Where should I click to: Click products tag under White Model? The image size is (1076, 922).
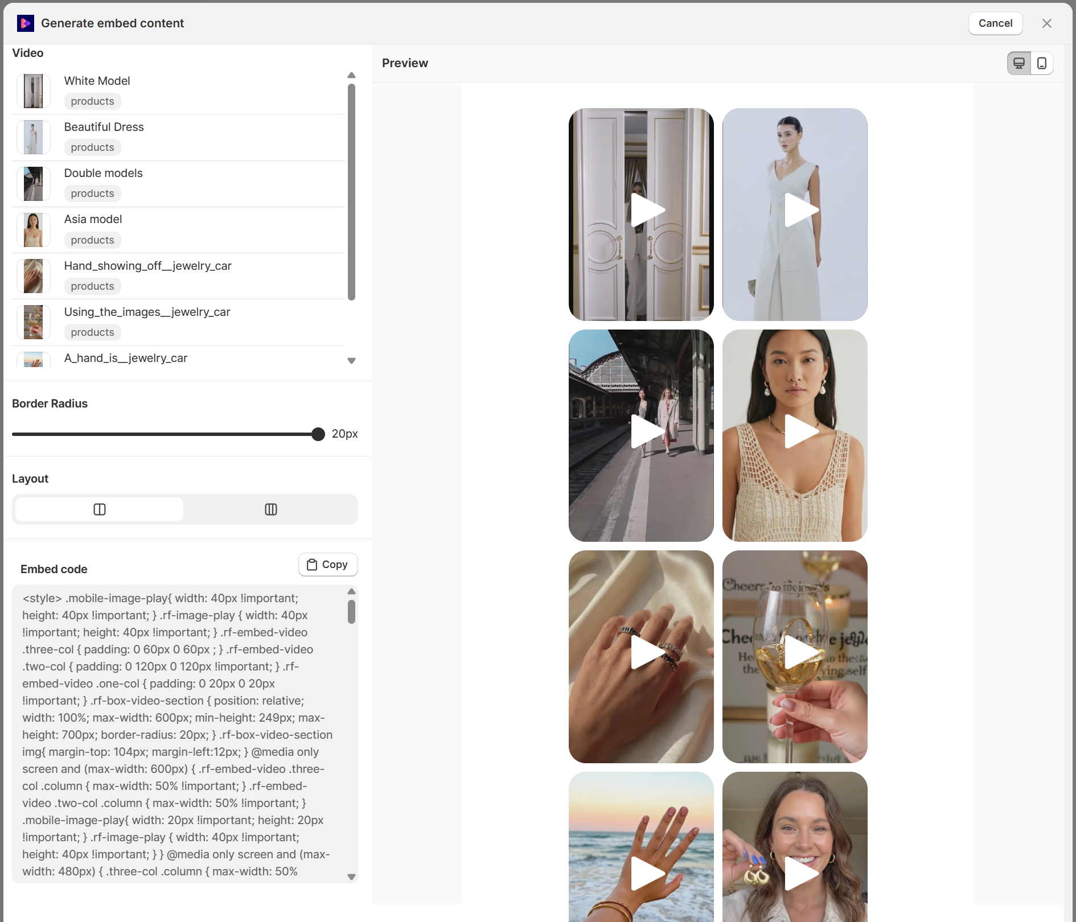pos(92,101)
